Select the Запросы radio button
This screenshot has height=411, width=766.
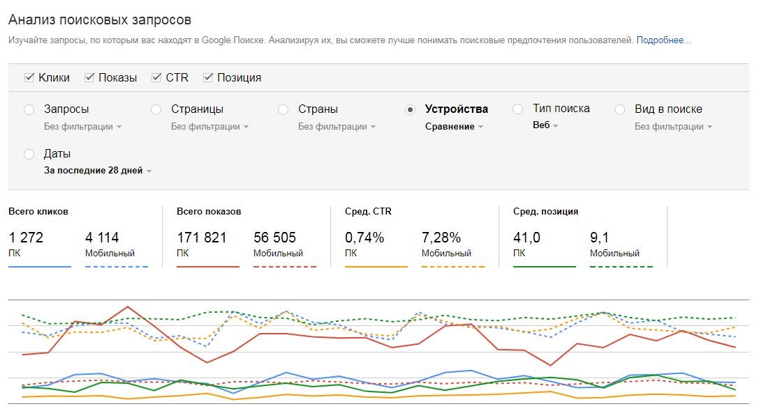tap(29, 109)
